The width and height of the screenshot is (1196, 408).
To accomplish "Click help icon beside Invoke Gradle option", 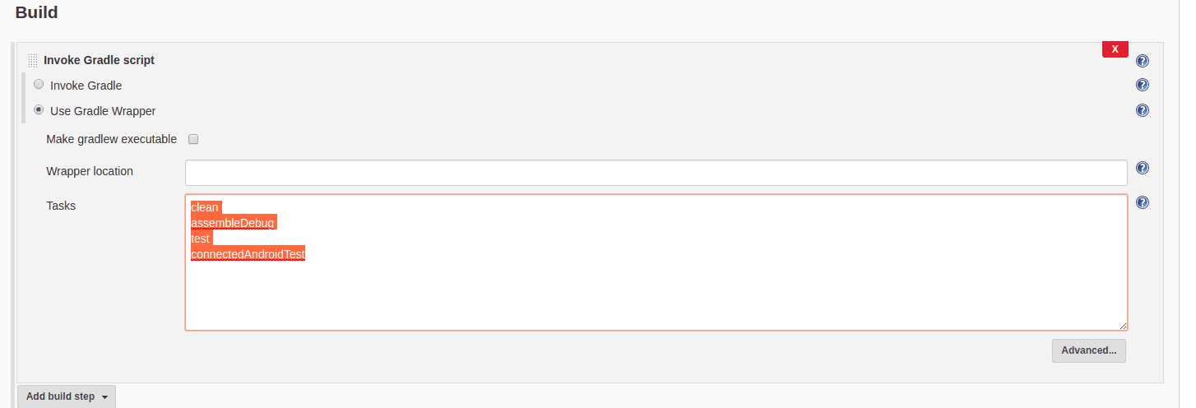I will coord(1142,85).
